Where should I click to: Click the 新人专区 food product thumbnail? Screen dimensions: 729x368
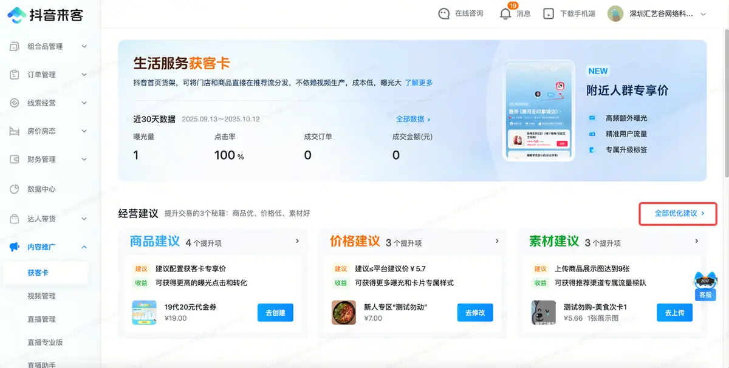coord(344,313)
